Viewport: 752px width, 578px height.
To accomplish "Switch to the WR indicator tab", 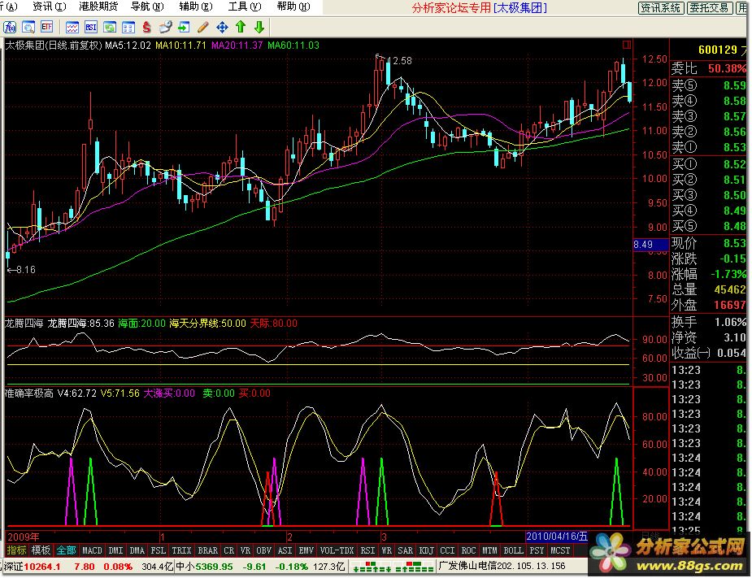I will click(x=386, y=550).
